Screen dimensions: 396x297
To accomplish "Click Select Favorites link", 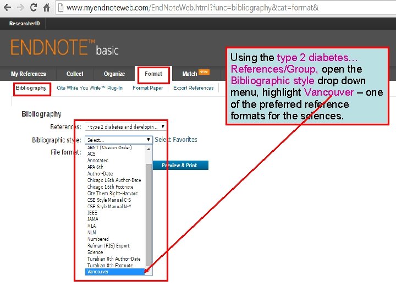I will click(176, 139).
